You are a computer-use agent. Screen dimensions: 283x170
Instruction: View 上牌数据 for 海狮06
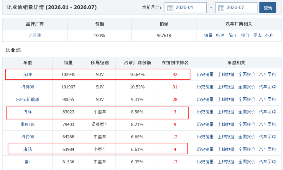click(x=226, y=87)
